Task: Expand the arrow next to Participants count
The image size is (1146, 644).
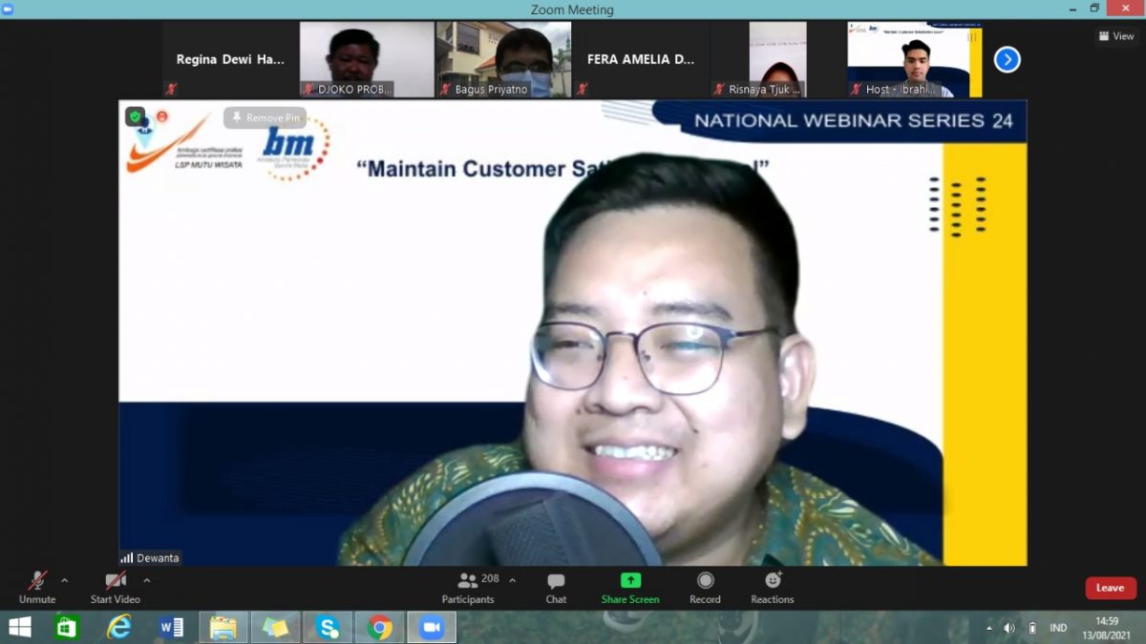Action: coord(512,580)
